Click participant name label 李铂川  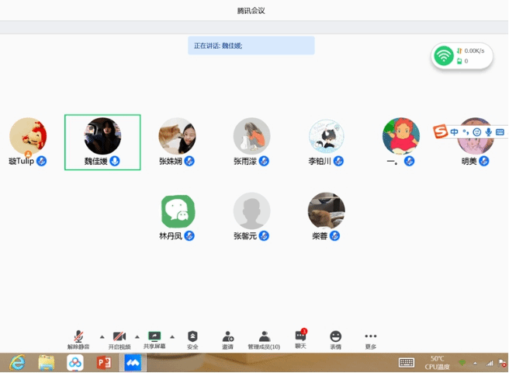320,162
